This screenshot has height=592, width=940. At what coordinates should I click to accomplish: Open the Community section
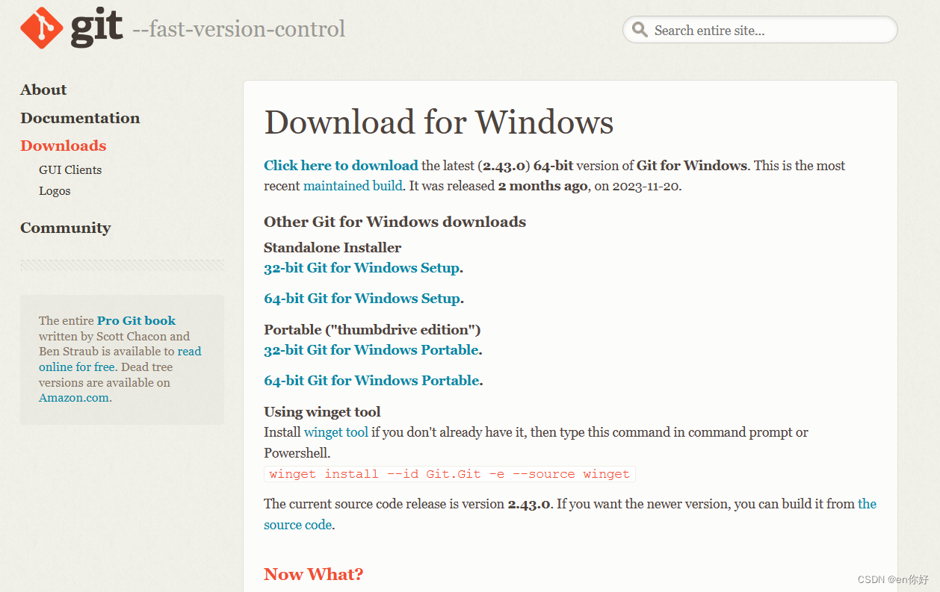pos(66,228)
